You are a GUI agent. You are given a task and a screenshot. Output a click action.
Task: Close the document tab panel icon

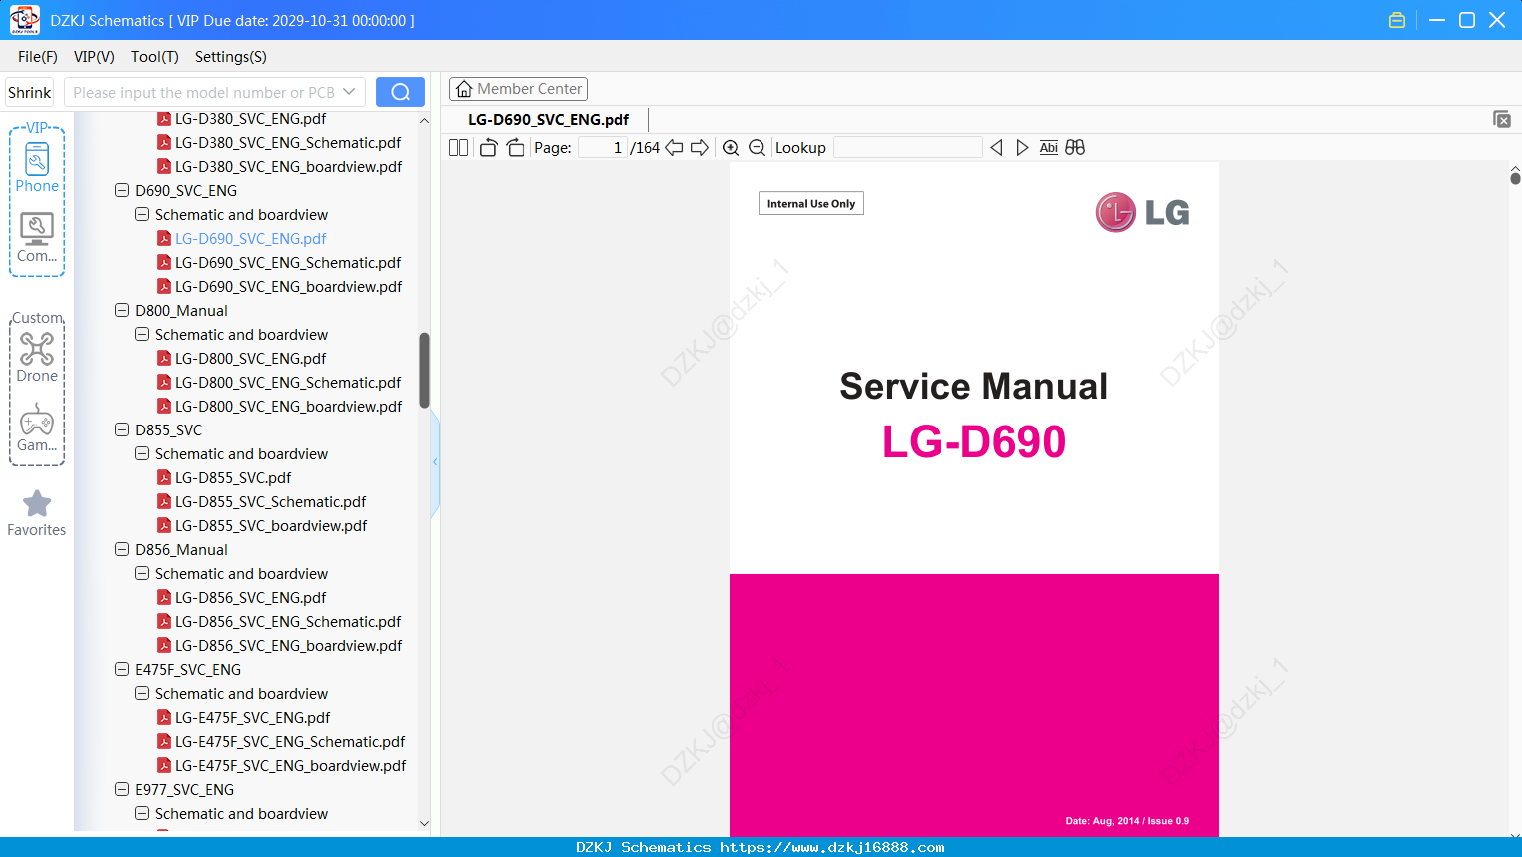click(1501, 119)
